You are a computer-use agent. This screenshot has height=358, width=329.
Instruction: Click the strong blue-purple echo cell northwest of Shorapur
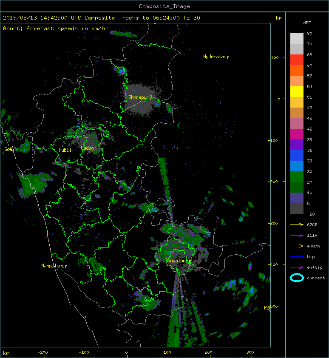pos(122,71)
